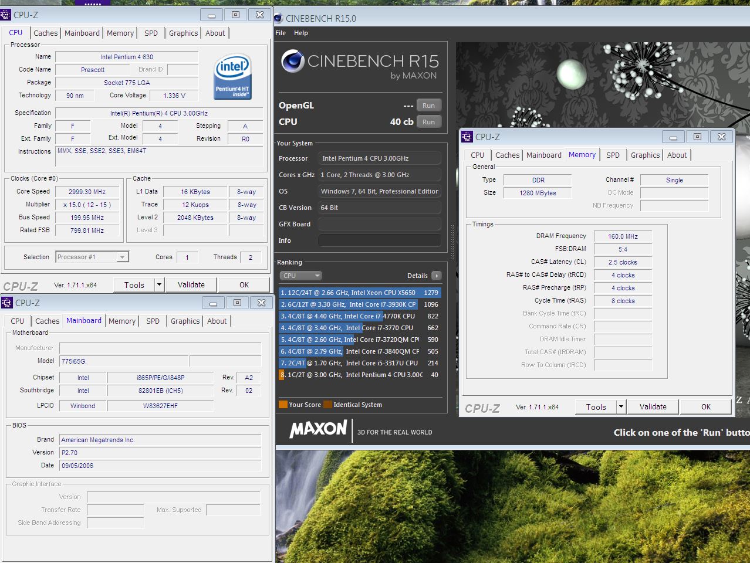Click Core Speed value 2999.30 MHz
This screenshot has height=563, width=750.
[87, 192]
